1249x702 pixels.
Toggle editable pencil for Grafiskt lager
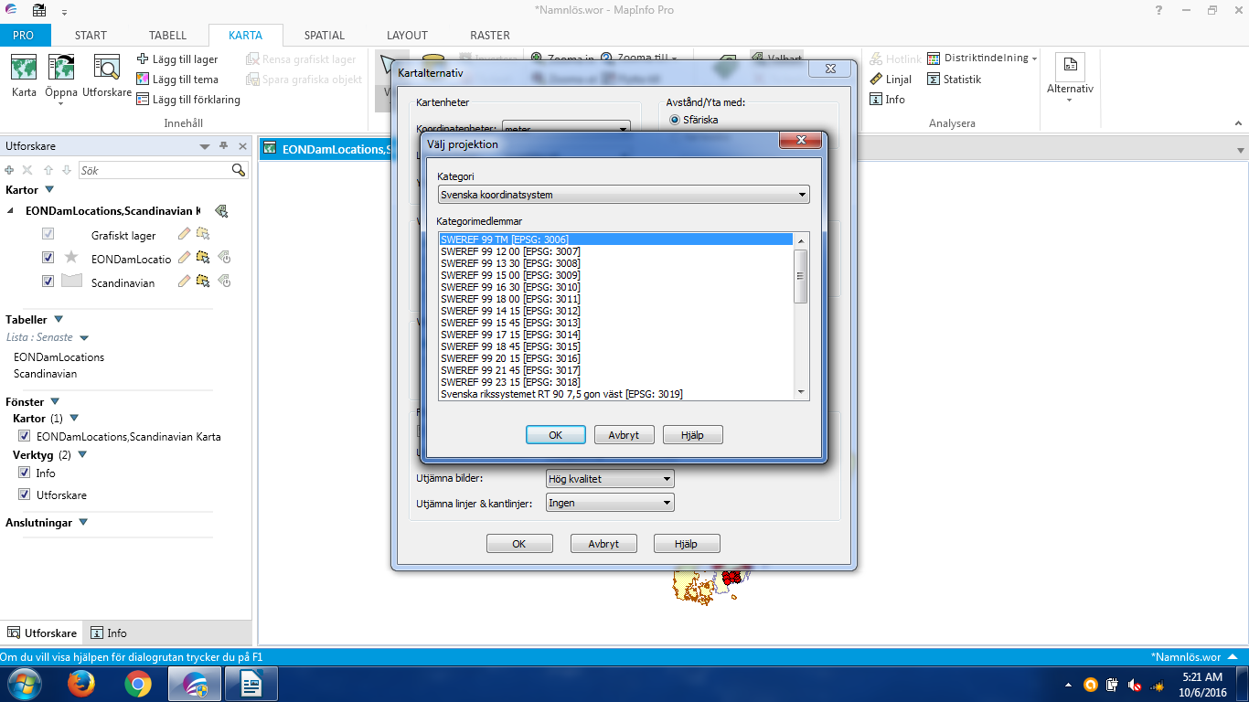coord(184,235)
